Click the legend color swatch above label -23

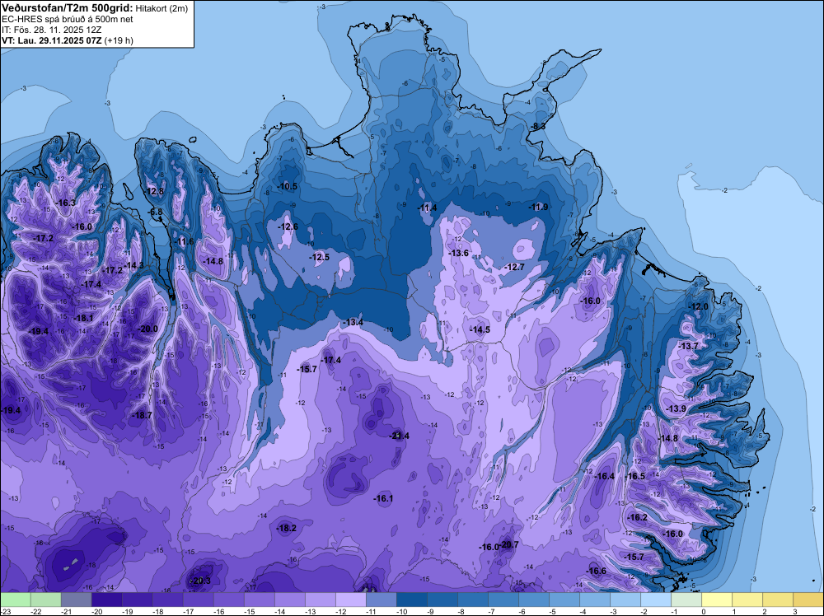15,600
